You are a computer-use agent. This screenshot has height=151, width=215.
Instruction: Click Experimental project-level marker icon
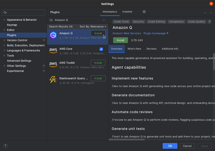coord(44,71)
